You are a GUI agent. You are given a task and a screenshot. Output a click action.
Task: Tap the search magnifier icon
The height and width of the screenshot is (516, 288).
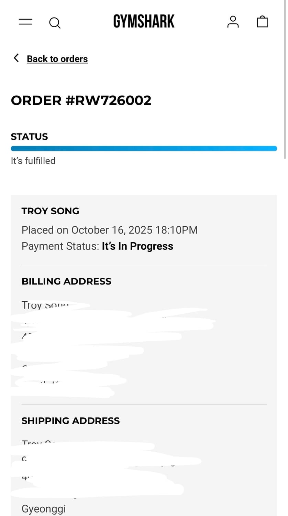pyautogui.click(x=55, y=23)
